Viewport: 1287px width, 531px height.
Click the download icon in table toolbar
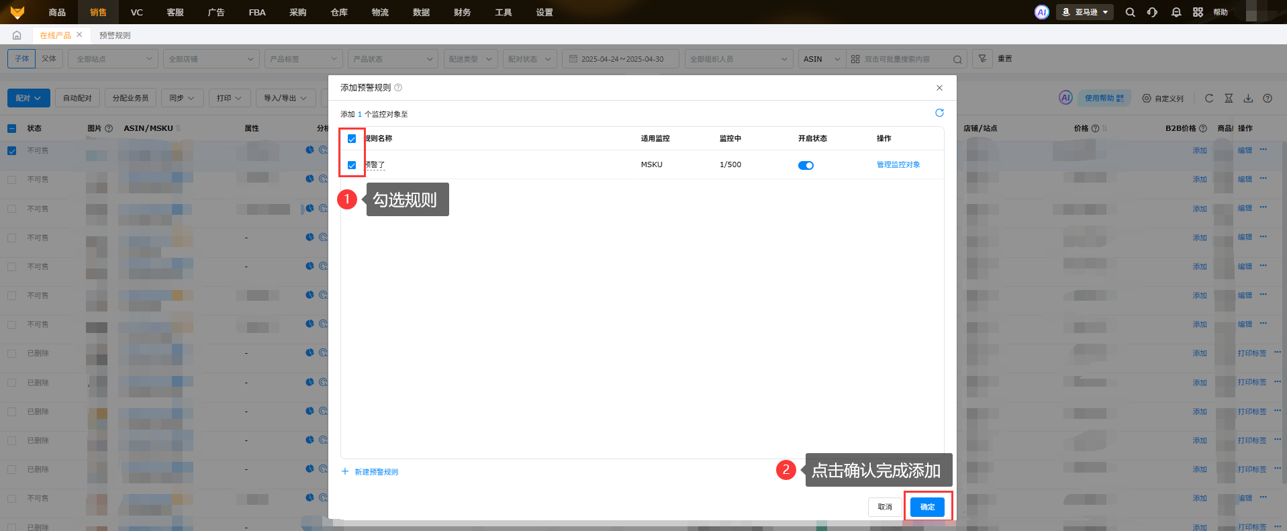click(x=1248, y=98)
